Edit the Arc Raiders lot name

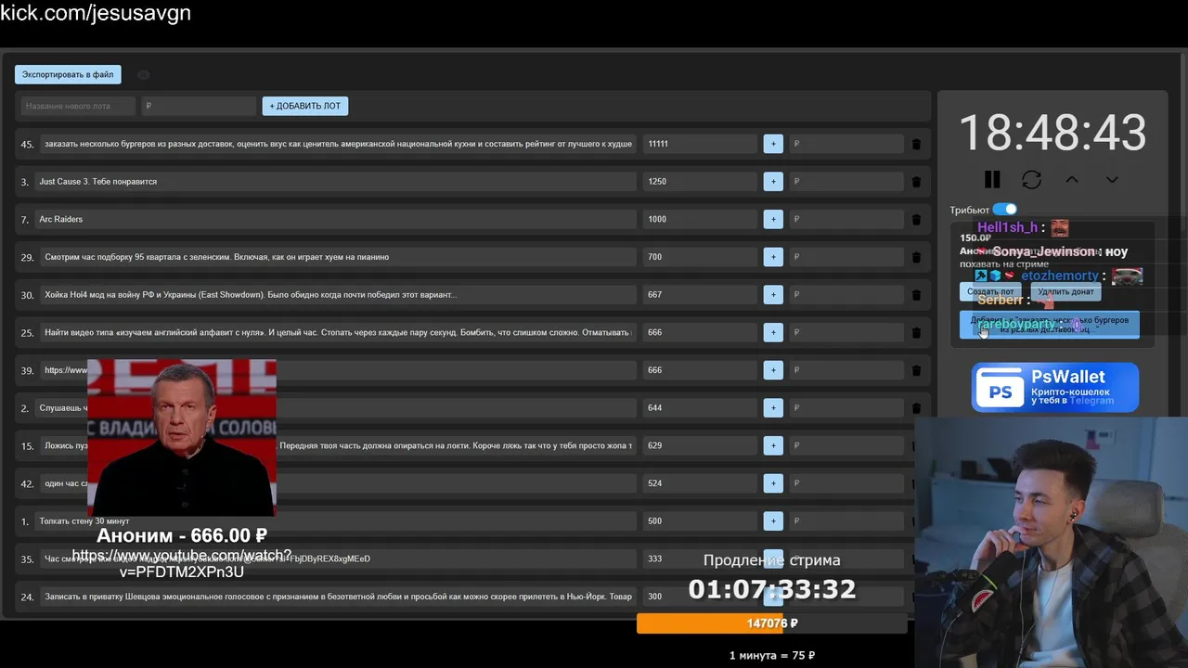tap(335, 219)
